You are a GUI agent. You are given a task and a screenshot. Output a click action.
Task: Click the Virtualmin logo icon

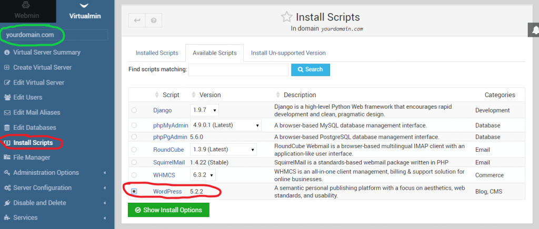[84, 5]
